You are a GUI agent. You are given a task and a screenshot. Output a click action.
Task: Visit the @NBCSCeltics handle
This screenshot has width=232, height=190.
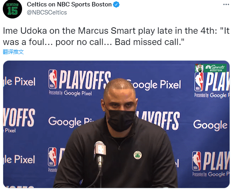[47, 12]
